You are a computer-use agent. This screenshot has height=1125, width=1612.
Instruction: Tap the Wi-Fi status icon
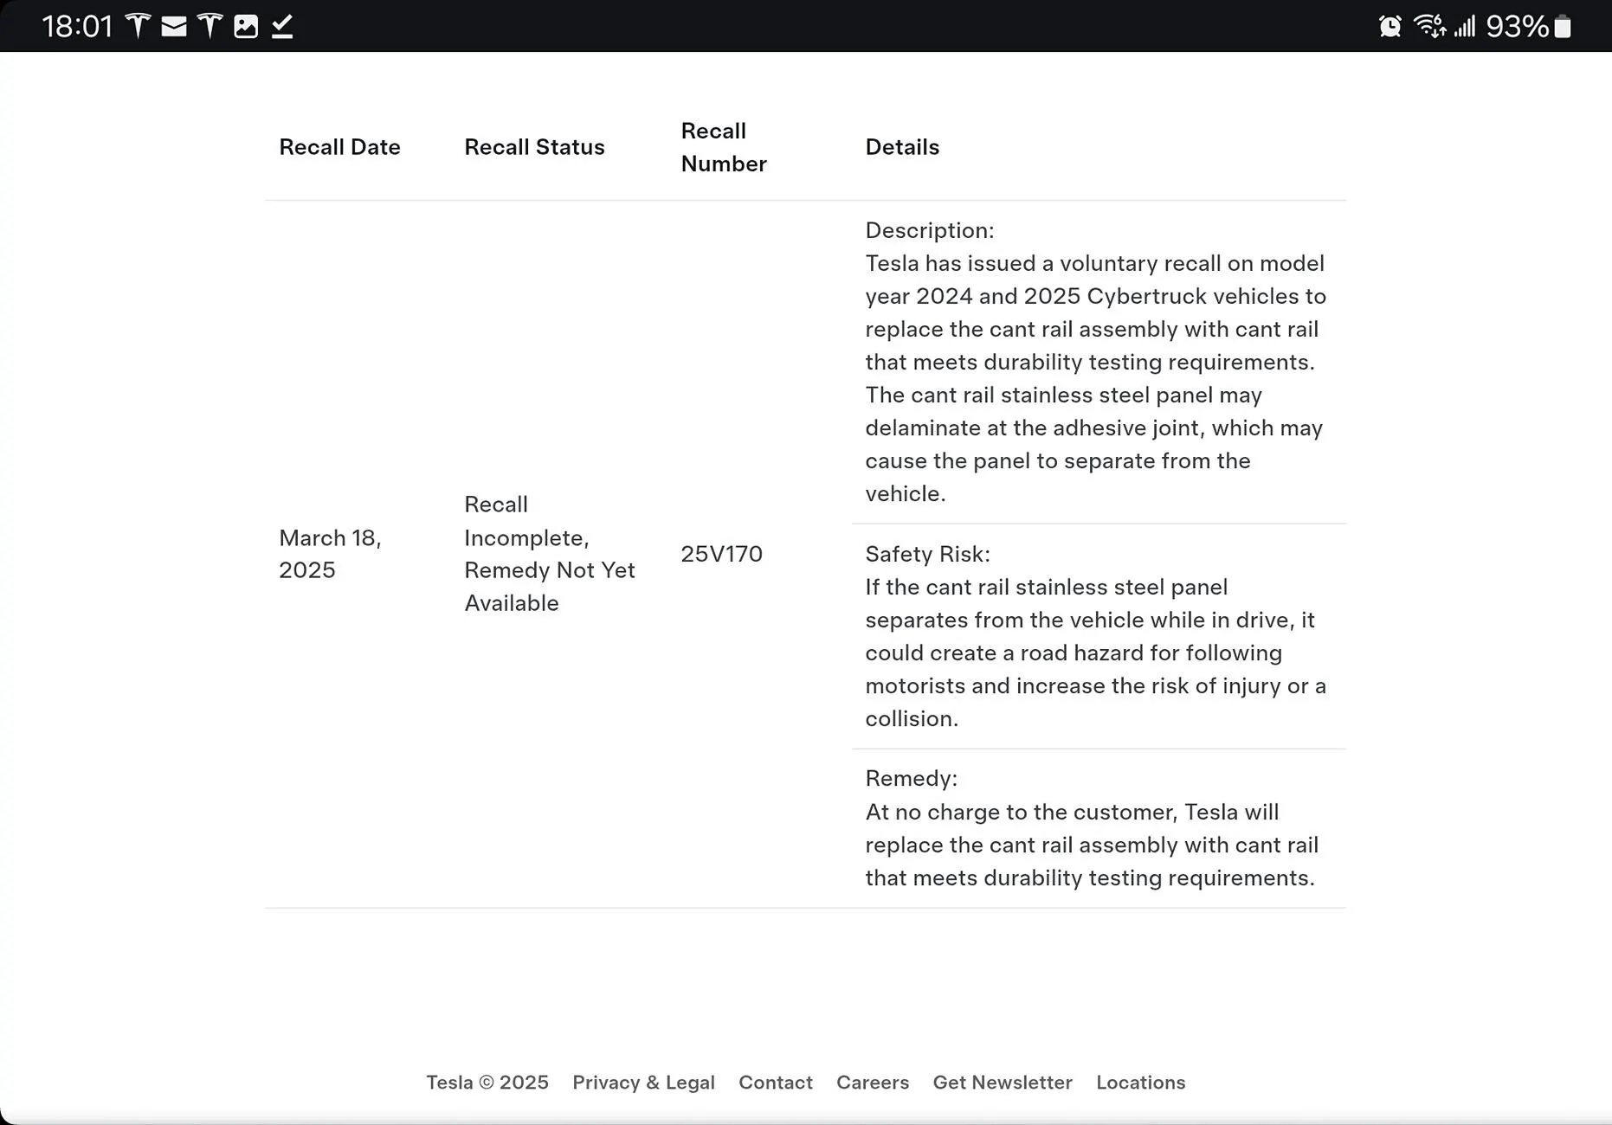[x=1430, y=26]
